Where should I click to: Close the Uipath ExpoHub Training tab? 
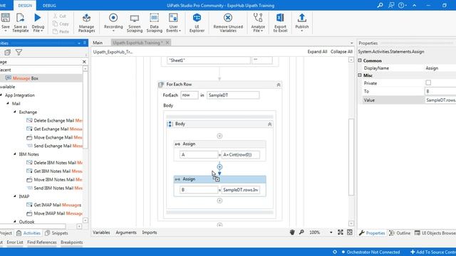tap(167, 43)
